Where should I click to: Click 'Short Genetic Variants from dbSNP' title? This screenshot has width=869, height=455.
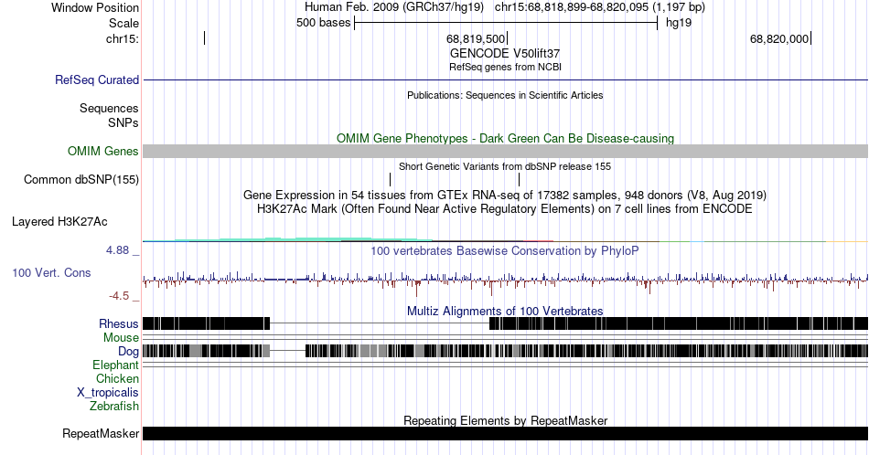505,166
